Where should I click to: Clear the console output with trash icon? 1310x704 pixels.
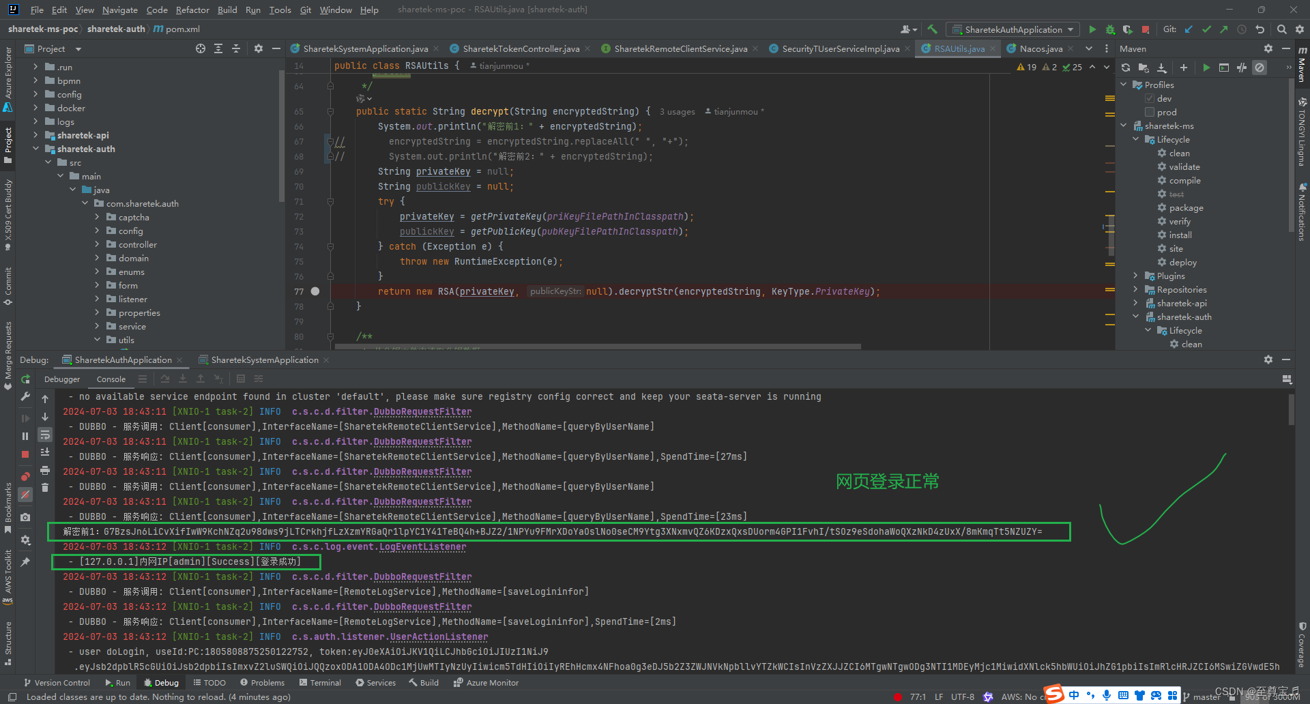click(45, 487)
